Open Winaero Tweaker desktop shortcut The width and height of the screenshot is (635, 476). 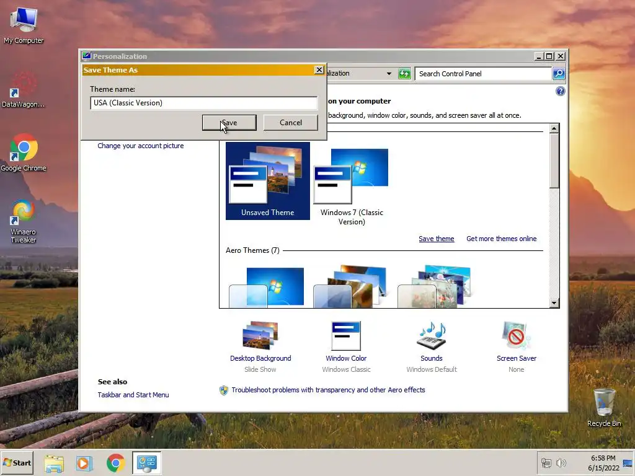(24, 221)
